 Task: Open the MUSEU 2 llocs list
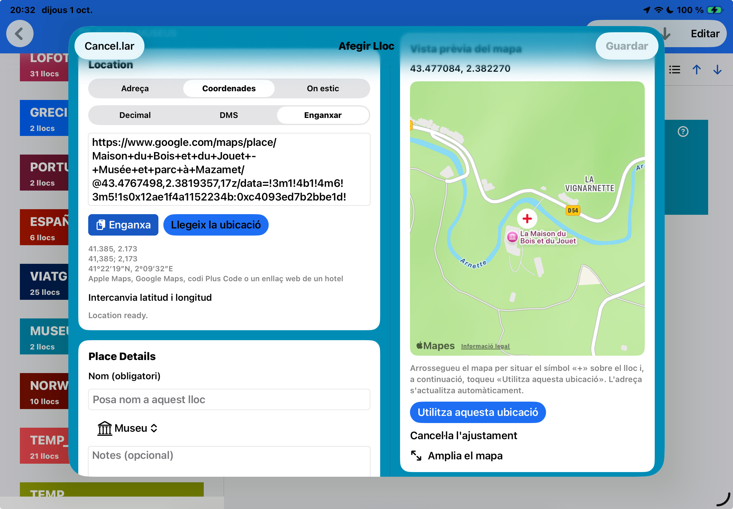tap(44, 337)
